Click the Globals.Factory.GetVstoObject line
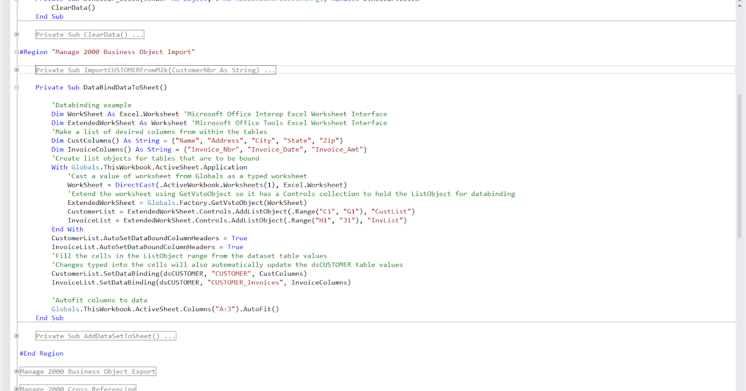 tap(186, 202)
